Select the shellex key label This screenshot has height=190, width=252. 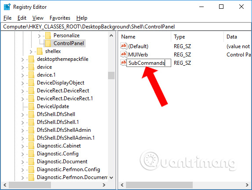tap(53, 51)
